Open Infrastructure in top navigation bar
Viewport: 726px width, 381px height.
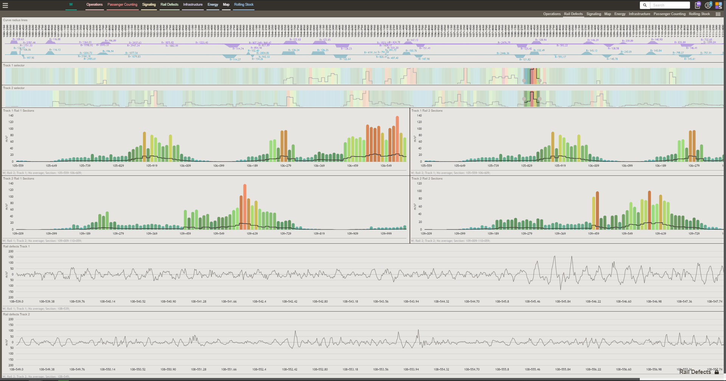pos(193,5)
